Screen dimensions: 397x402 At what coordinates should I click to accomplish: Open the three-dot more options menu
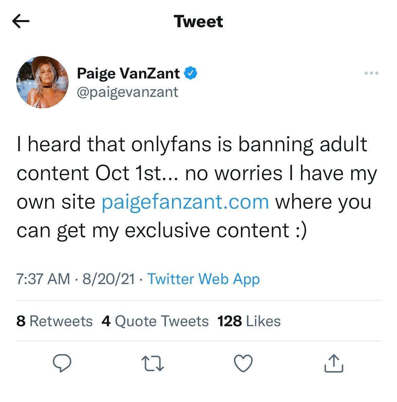(372, 73)
